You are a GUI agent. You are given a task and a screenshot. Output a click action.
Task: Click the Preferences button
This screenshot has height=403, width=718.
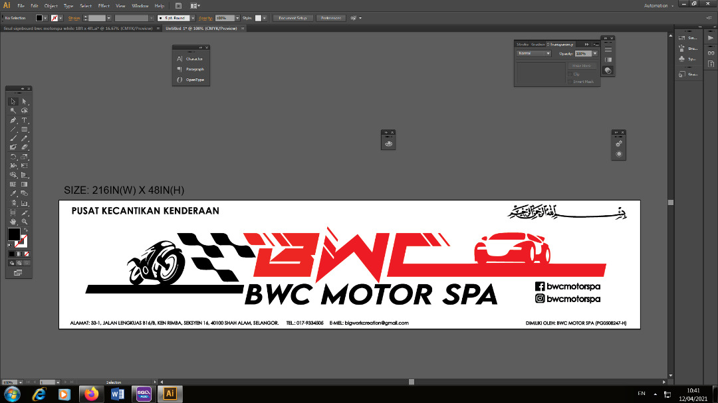tap(331, 19)
